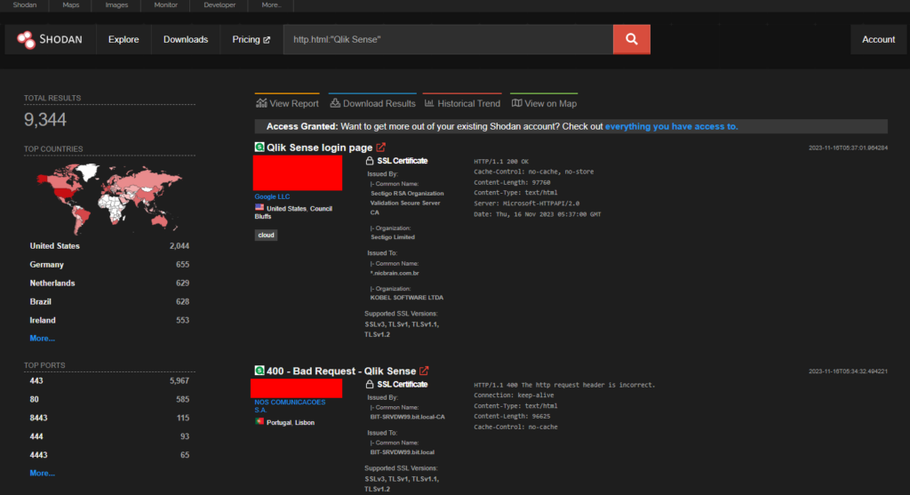Image resolution: width=910 pixels, height=495 pixels.
Task: Click the external link icon next to Pricing
Action: click(x=267, y=40)
